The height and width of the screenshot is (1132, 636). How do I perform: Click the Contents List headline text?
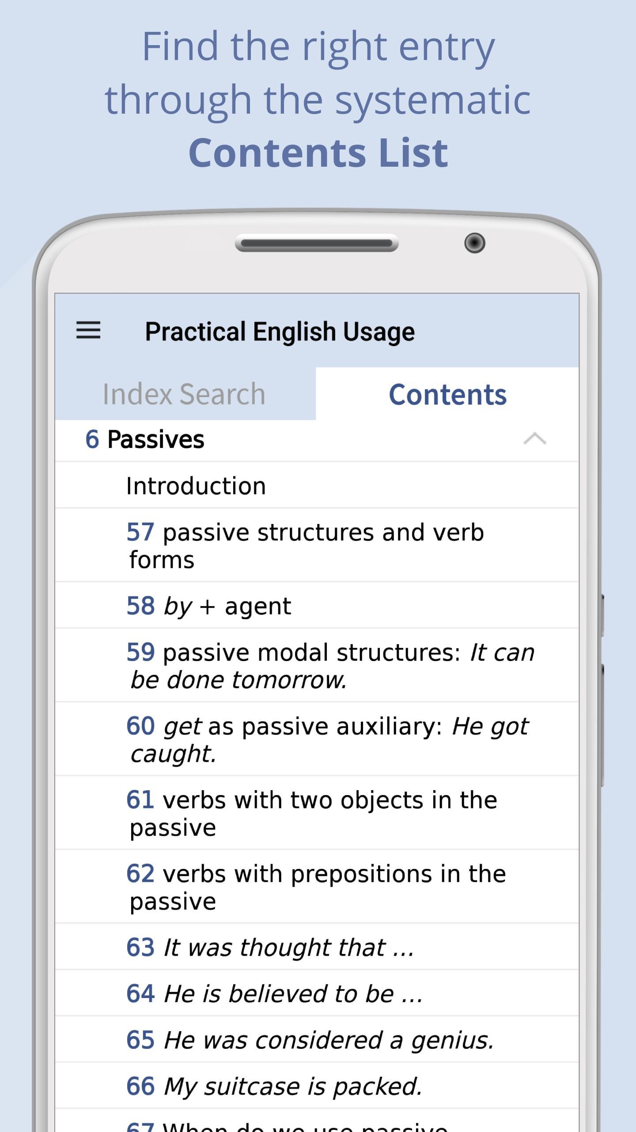pos(318,153)
